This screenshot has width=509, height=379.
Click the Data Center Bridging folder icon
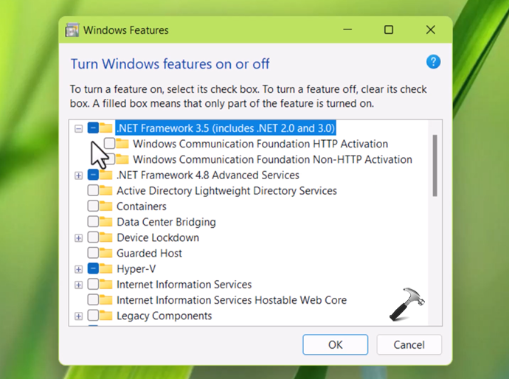pyautogui.click(x=106, y=222)
